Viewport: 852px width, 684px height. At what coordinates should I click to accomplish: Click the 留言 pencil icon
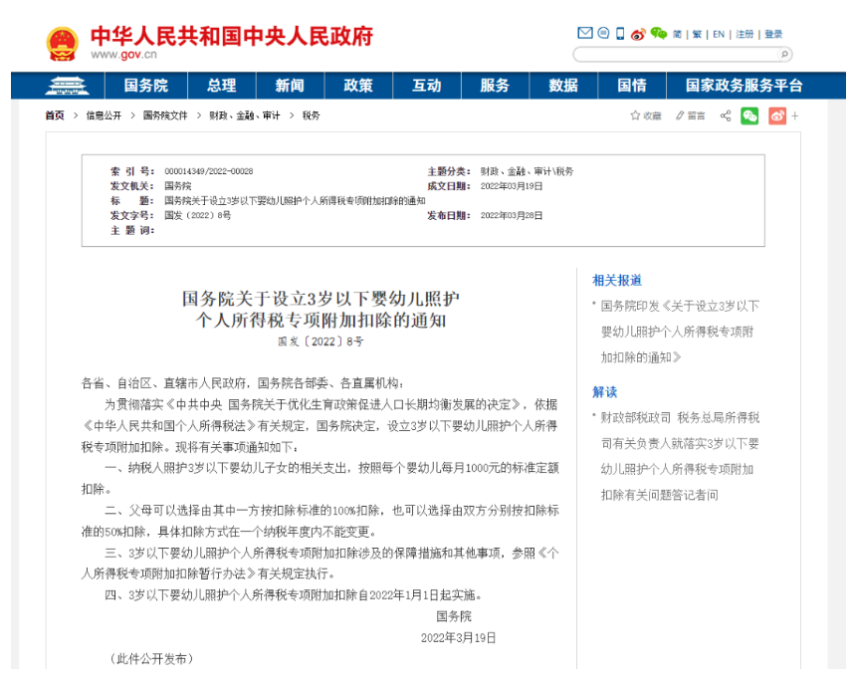click(x=680, y=115)
